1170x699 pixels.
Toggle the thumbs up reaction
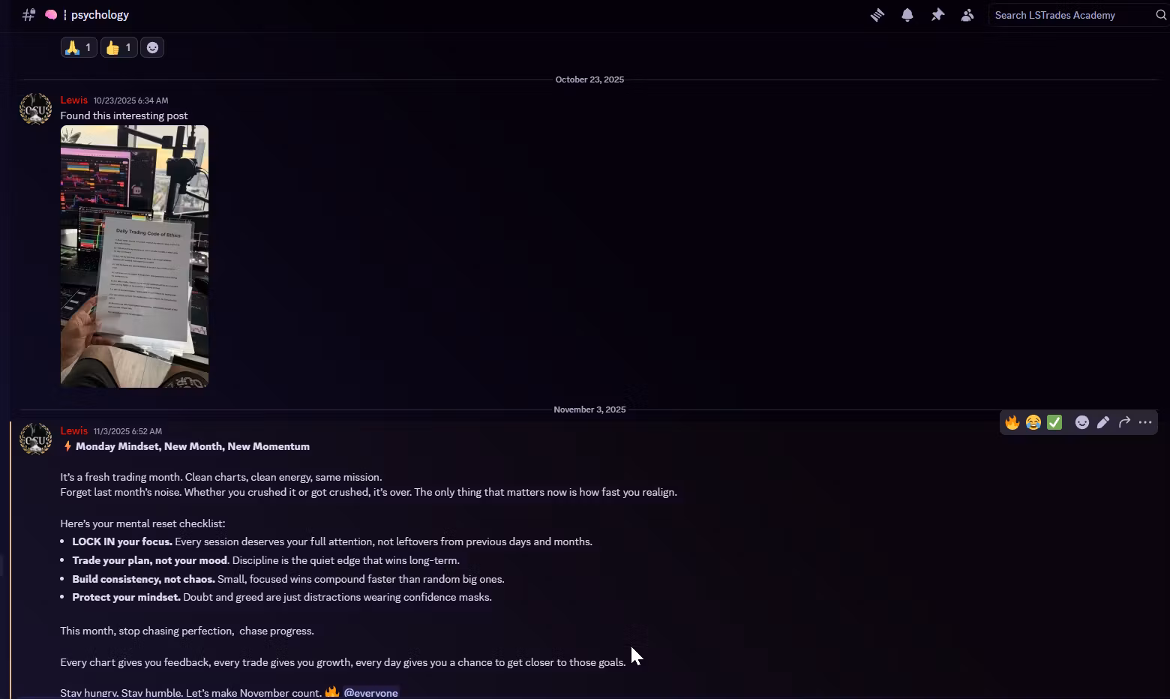click(119, 48)
